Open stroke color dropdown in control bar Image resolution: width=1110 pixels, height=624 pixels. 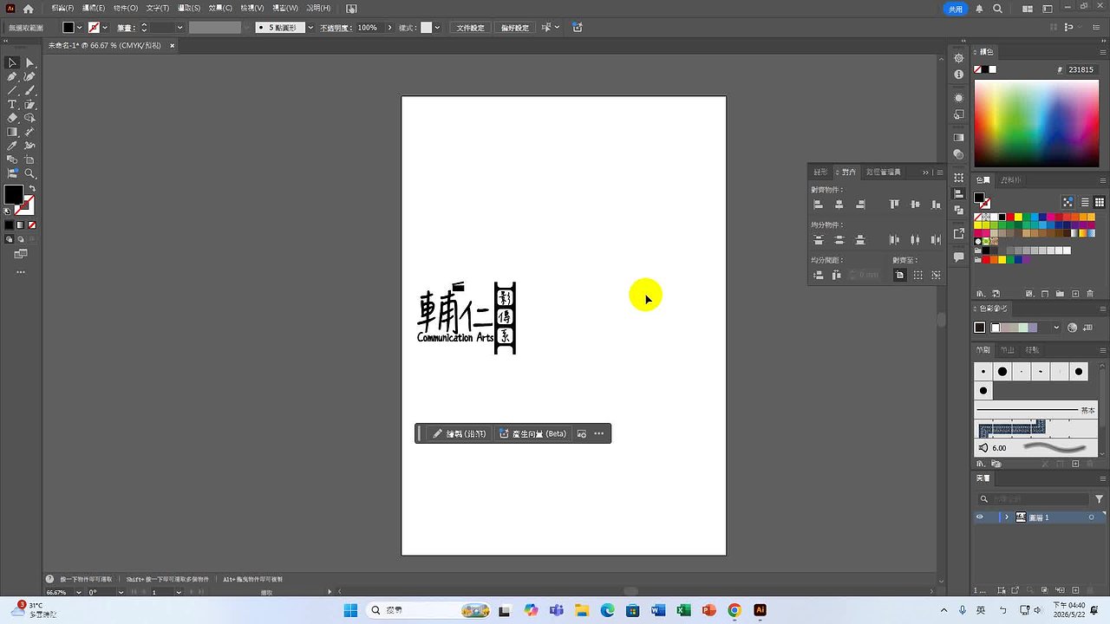[x=106, y=28]
